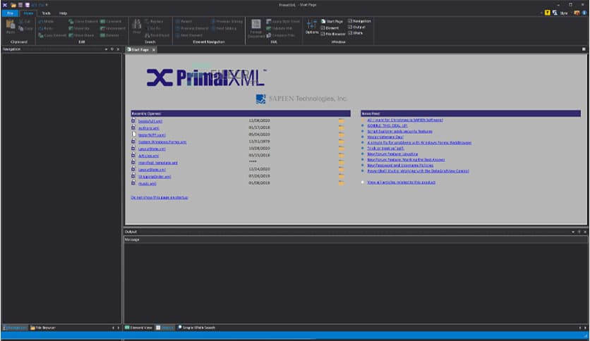This screenshot has height=341, width=590.
Task: Open the Output panel dropdown arrow
Action: tap(573, 232)
